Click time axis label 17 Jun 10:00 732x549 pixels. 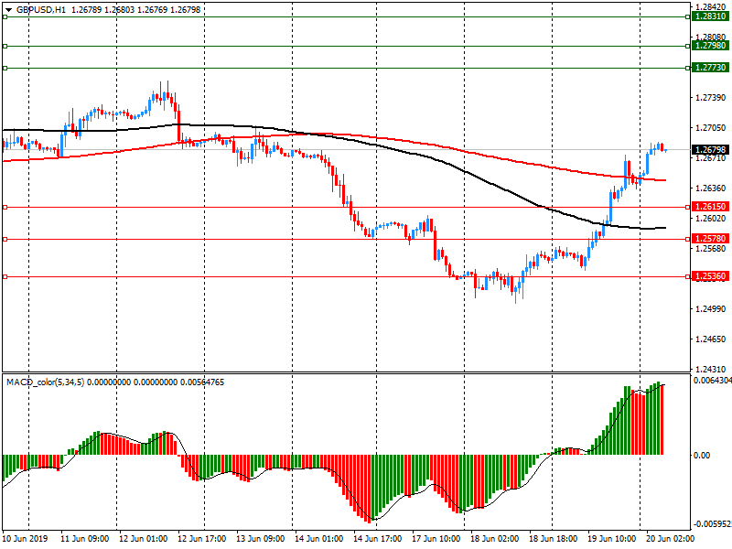[x=436, y=538]
